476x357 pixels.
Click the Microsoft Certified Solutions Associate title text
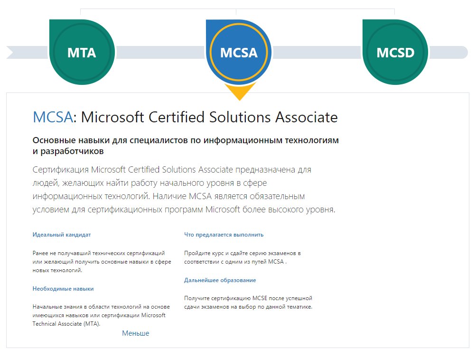coord(209,117)
